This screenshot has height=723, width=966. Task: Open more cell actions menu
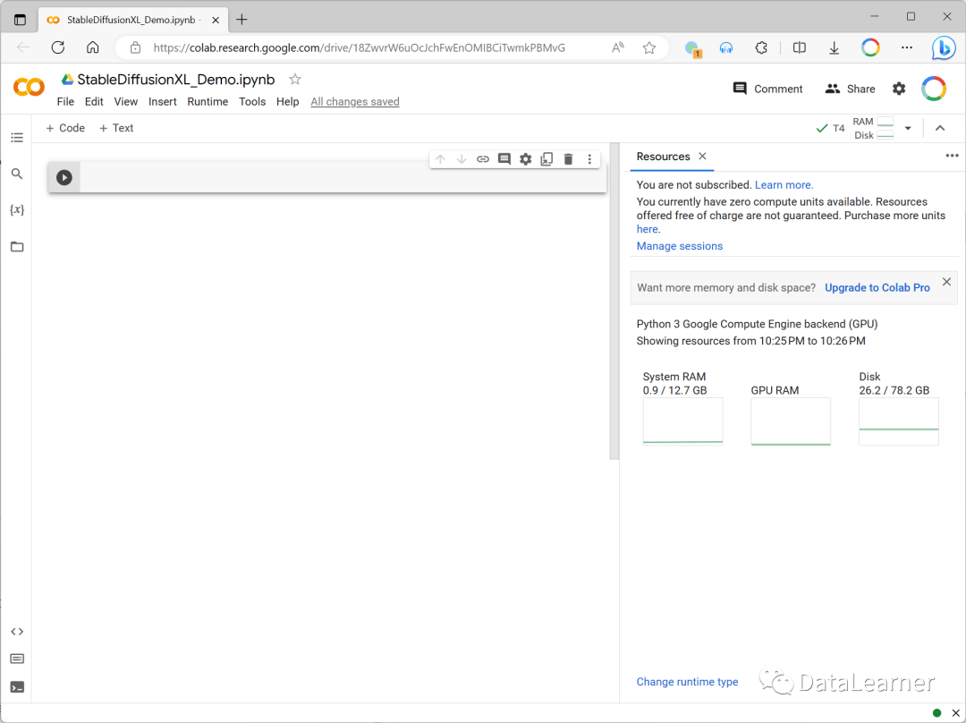(x=589, y=159)
